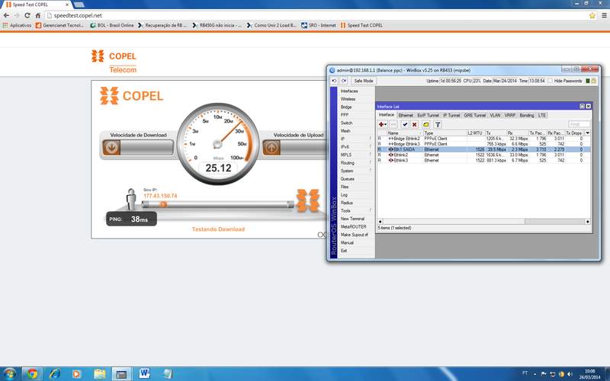This screenshot has height=381, width=610.
Task: Open the red plus Add interface dropdown
Action: click(x=383, y=124)
